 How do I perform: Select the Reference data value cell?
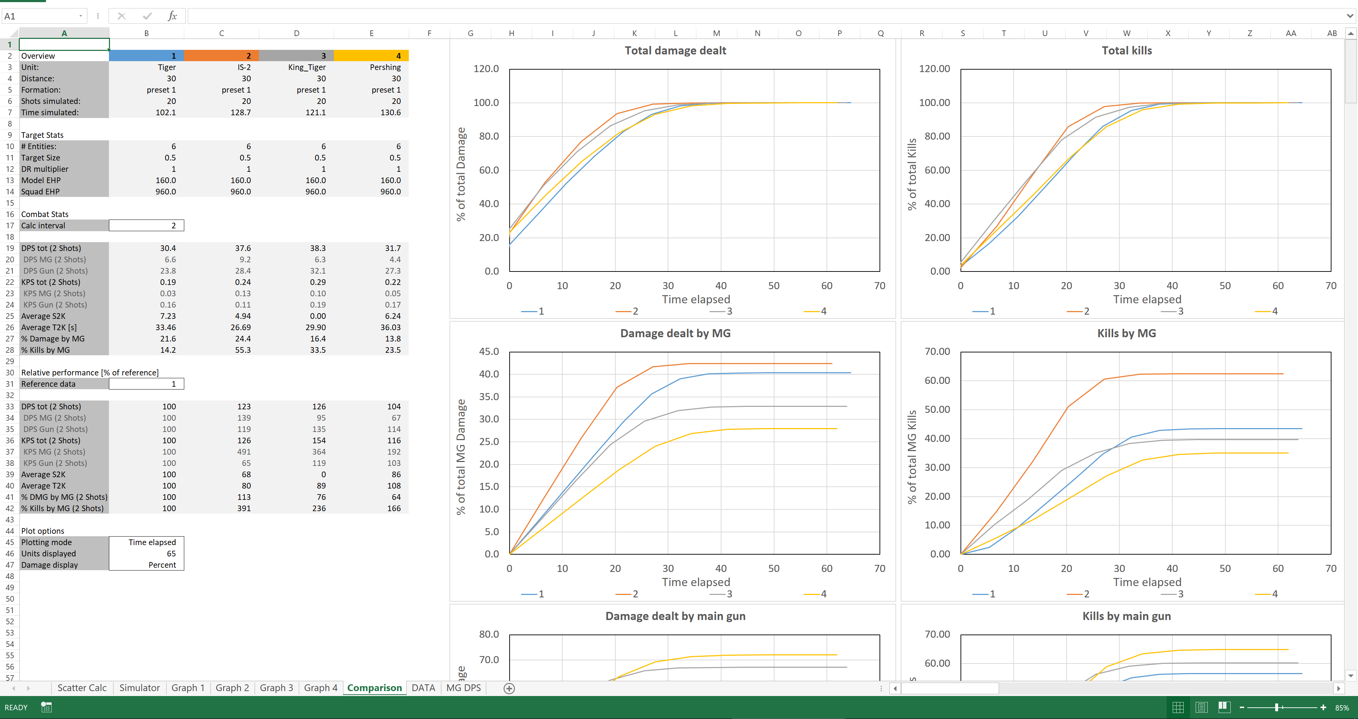click(x=146, y=384)
